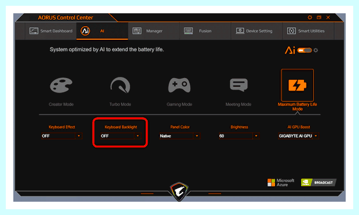
Task: Restore the window using title bar button
Action: click(x=319, y=17)
